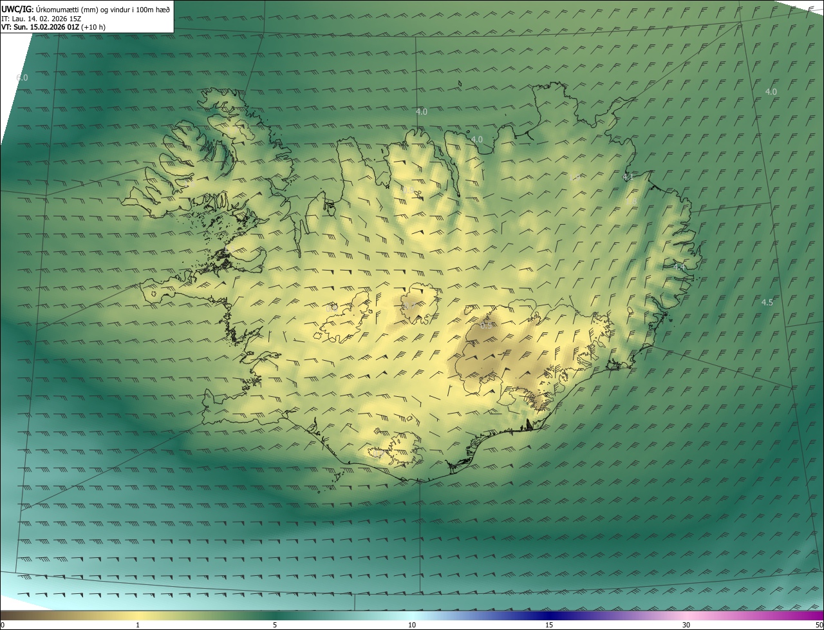This screenshot has height=630, width=824.
Task: Click the colorbar tick label "1"
Action: click(x=138, y=625)
